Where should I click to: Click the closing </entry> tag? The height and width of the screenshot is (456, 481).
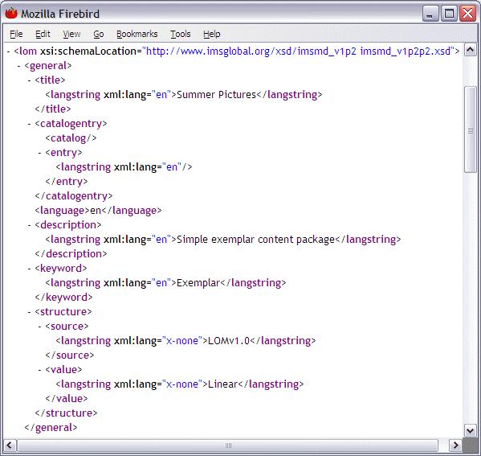(x=67, y=182)
